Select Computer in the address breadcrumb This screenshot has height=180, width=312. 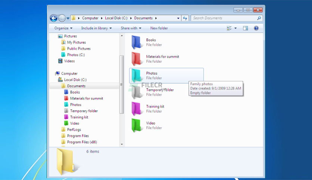point(90,18)
